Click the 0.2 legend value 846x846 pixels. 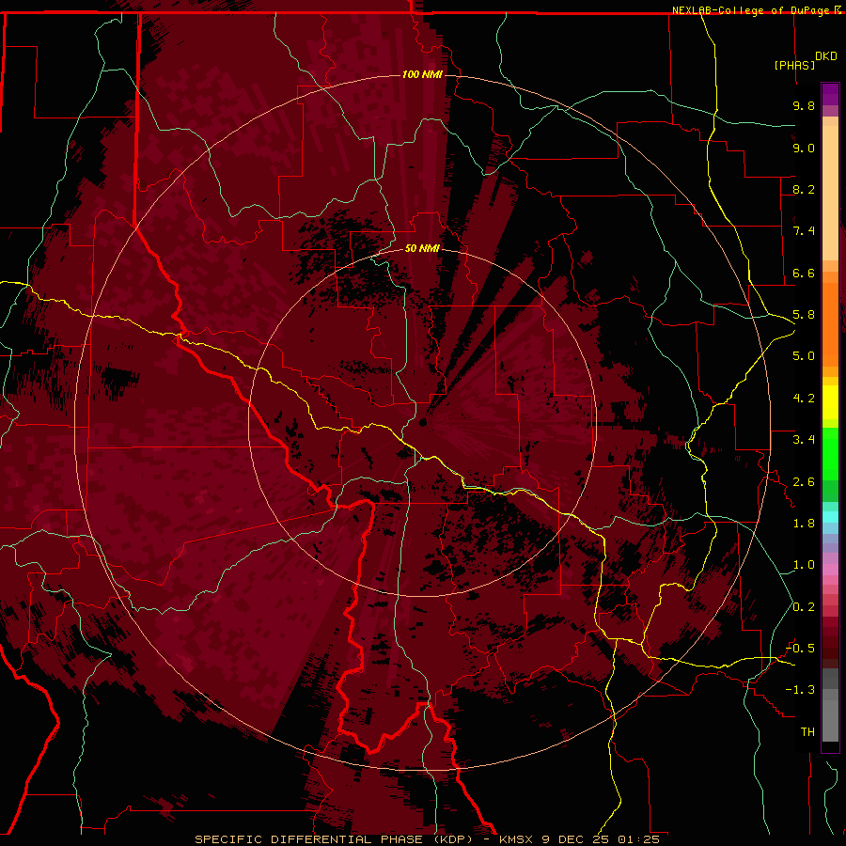point(804,607)
